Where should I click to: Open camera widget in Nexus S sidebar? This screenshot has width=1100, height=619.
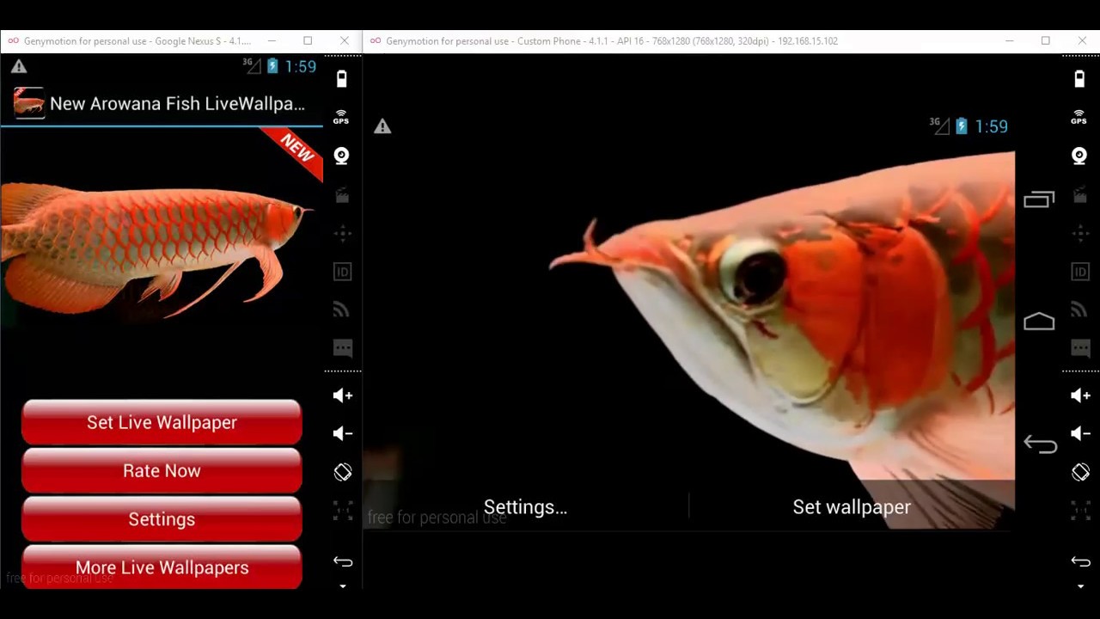pos(342,156)
